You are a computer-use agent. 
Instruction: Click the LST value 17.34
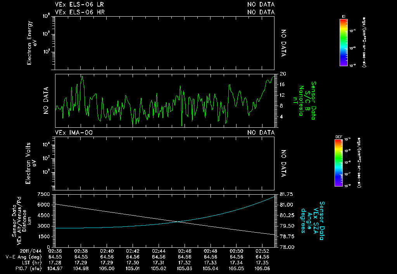(x=236, y=263)
